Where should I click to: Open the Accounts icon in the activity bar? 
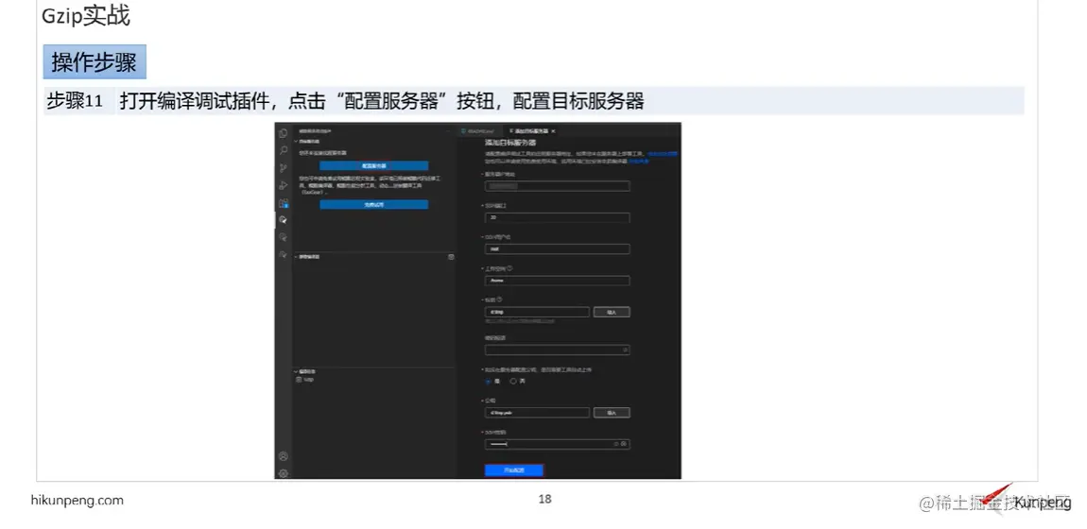(283, 456)
